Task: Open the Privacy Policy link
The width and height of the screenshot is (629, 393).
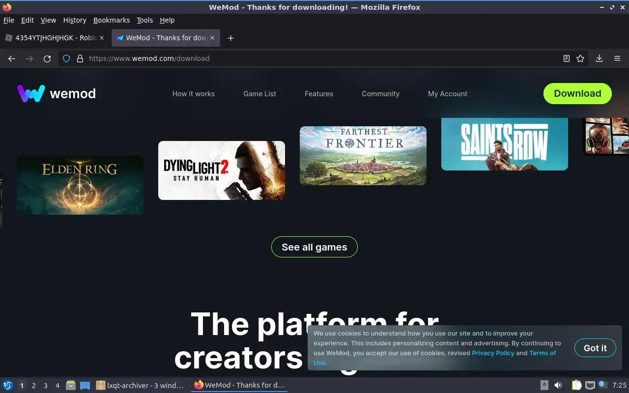Action: pos(493,353)
